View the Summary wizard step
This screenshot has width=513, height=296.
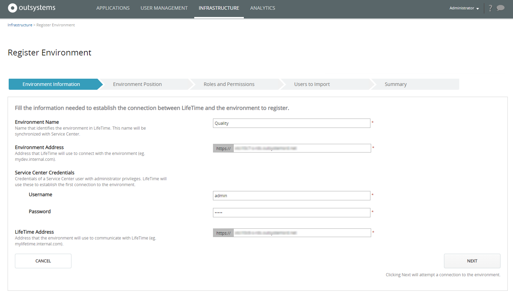(x=395, y=84)
